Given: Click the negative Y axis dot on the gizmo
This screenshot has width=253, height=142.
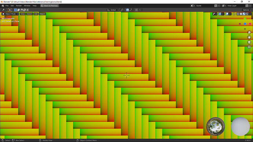Looking at the screenshot, I should [x=245, y=29].
